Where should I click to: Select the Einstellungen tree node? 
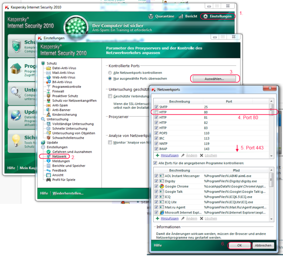click(x=57, y=147)
